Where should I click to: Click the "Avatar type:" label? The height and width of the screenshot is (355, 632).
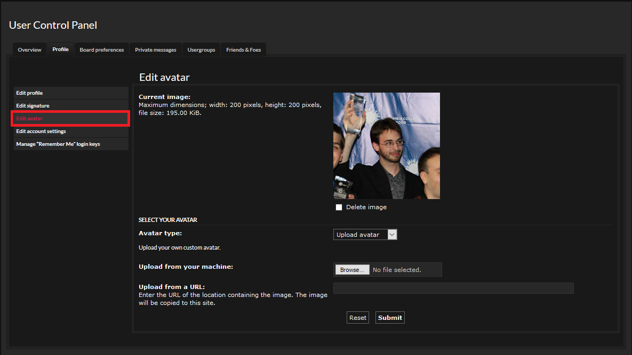point(160,233)
